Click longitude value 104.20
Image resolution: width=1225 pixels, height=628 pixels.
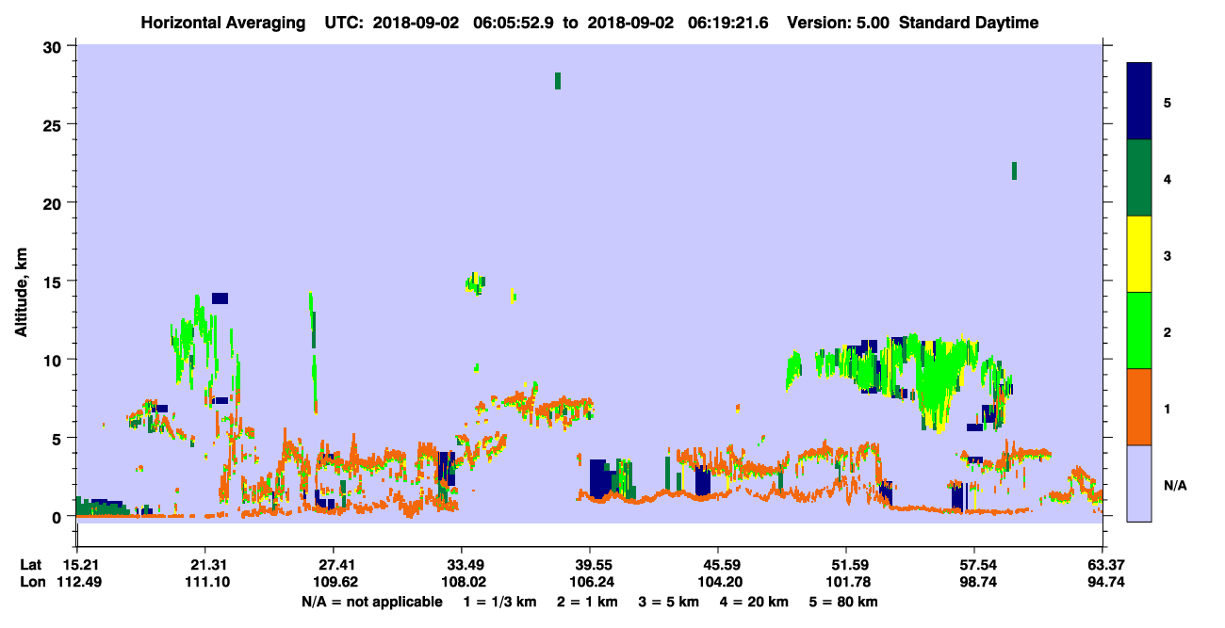pos(718,582)
